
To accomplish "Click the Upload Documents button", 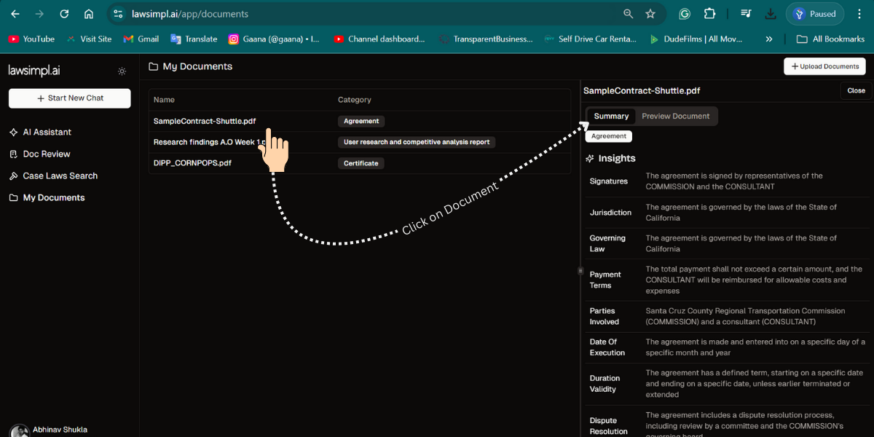I will click(824, 66).
